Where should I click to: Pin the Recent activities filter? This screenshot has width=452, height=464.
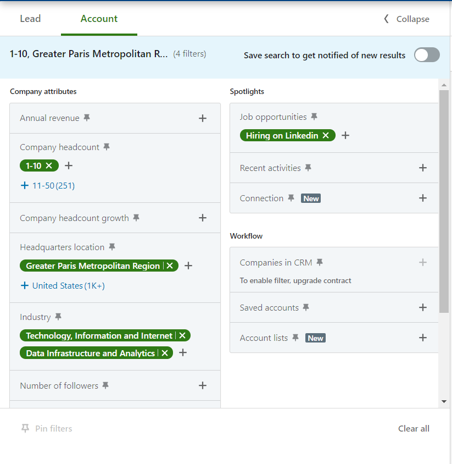[308, 168]
